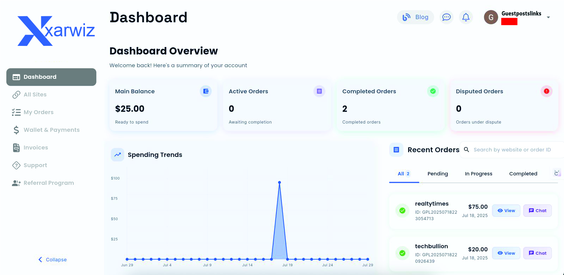Click the Xarwiz logo

pos(56,31)
